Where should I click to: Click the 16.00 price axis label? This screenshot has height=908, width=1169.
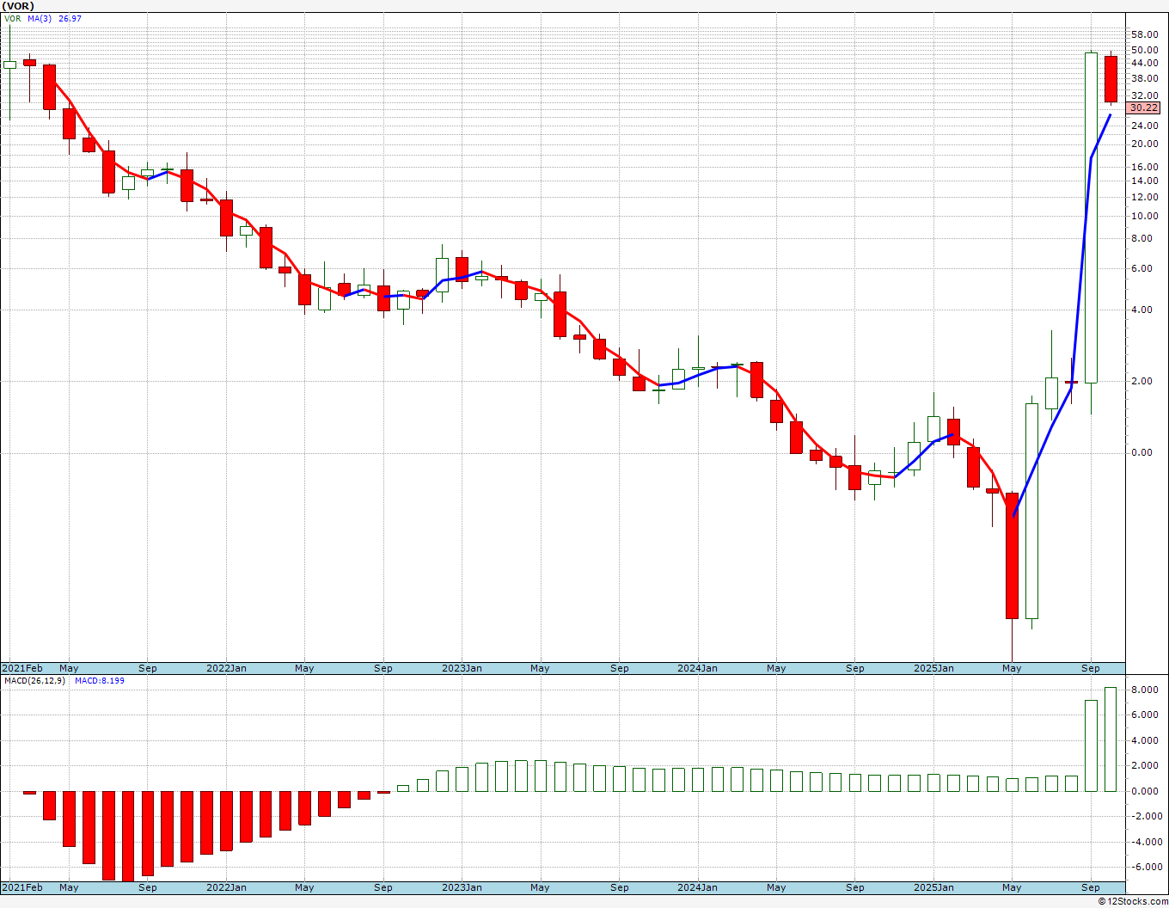pos(1145,167)
